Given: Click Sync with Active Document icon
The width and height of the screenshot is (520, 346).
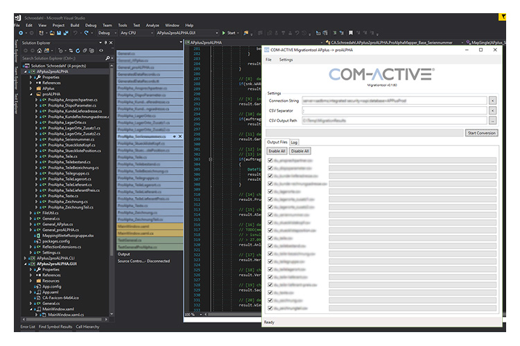Looking at the screenshot, I should [71, 51].
